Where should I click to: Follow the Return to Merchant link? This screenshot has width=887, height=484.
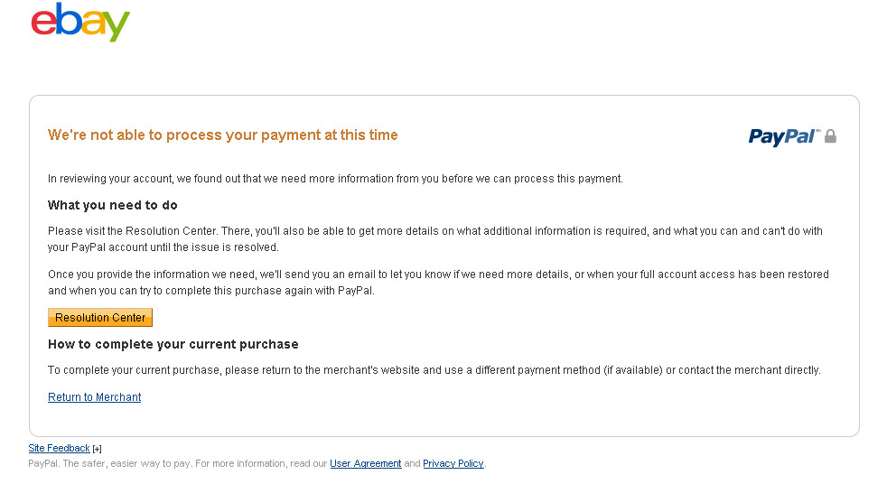coord(95,397)
